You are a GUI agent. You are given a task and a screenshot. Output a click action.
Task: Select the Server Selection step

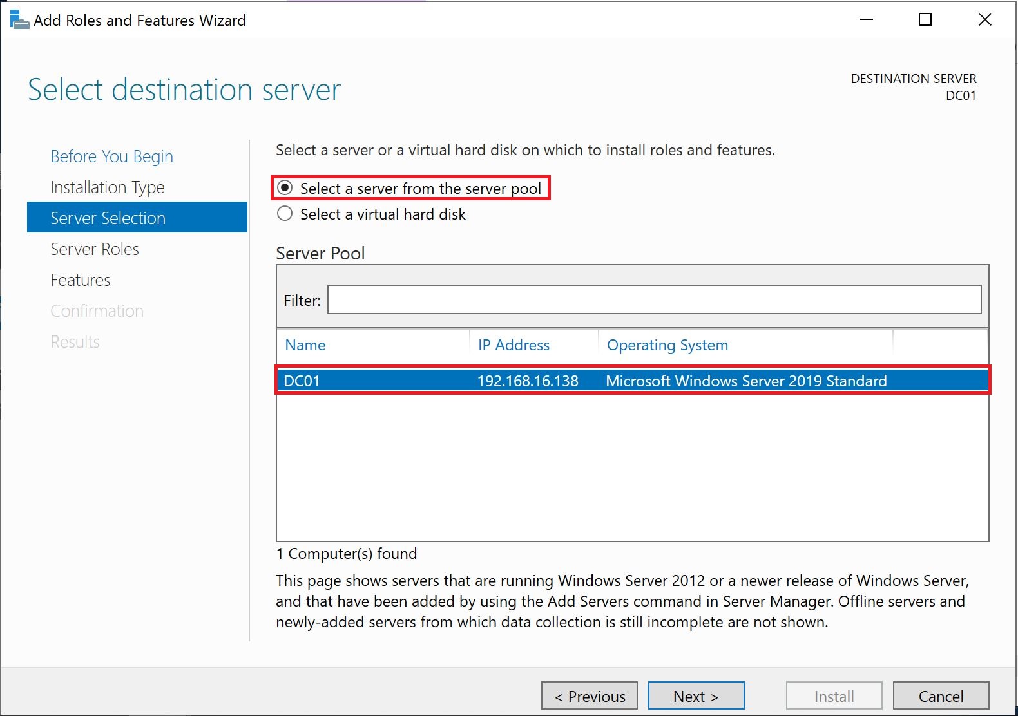pos(137,218)
